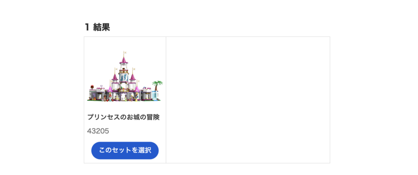This screenshot has height=175, width=418.
Task: Click the flag atop the central tower
Action: 125,52
